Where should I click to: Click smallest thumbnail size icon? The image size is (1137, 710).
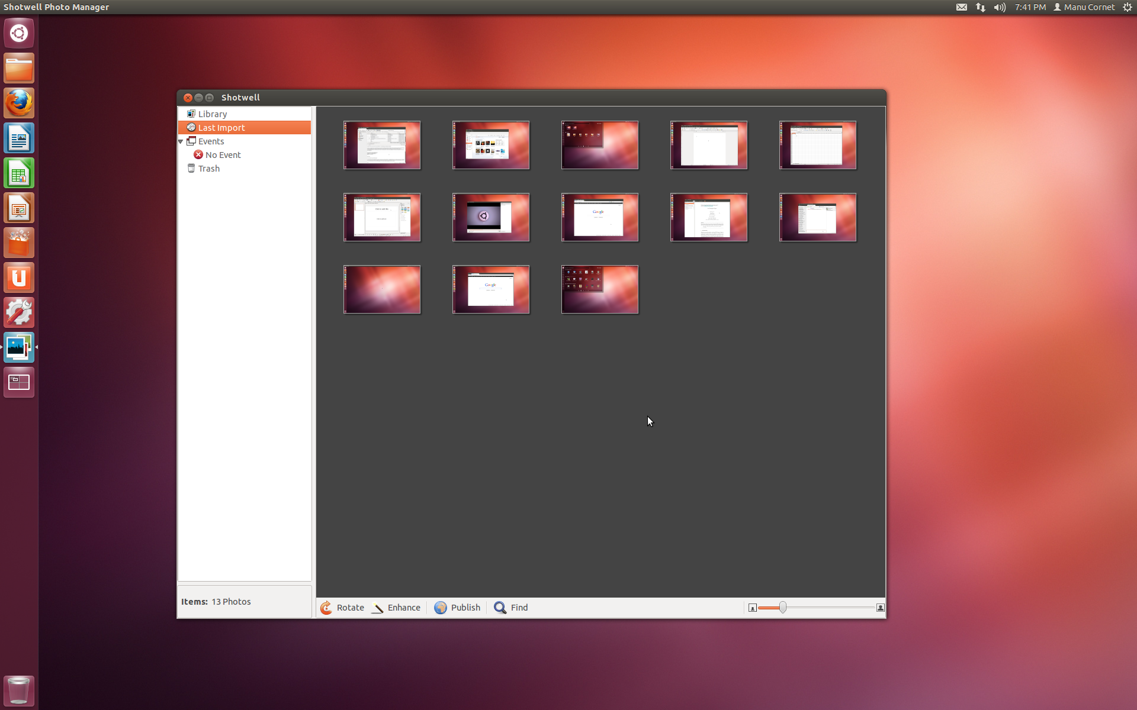pyautogui.click(x=752, y=608)
